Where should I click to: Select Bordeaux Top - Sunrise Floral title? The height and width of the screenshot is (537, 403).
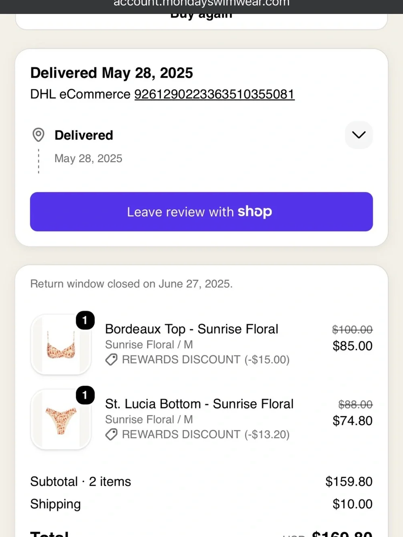(191, 329)
